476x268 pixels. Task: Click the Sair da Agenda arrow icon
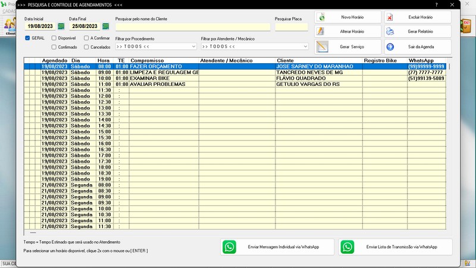click(x=390, y=47)
